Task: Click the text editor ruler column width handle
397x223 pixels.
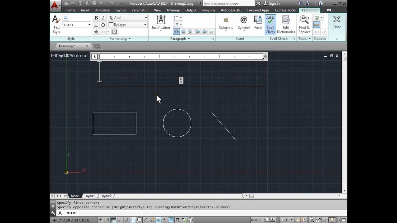Action: pyautogui.click(x=265, y=56)
